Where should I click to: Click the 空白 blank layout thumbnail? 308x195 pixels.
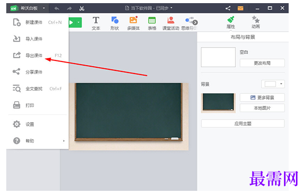[x=218, y=57]
